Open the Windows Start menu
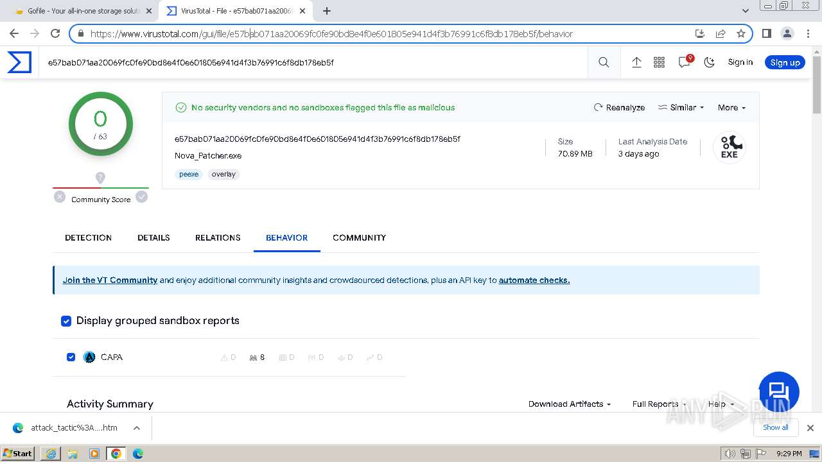Viewport: 822px width, 462px height. (18, 454)
